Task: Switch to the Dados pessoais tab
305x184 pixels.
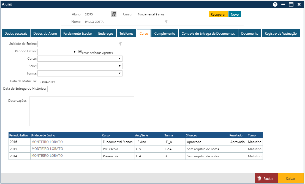Action: click(x=16, y=33)
